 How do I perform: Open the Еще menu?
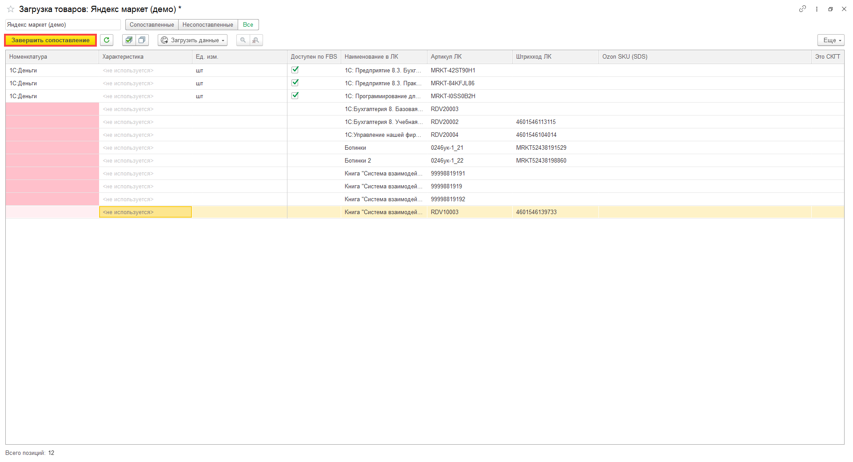831,40
